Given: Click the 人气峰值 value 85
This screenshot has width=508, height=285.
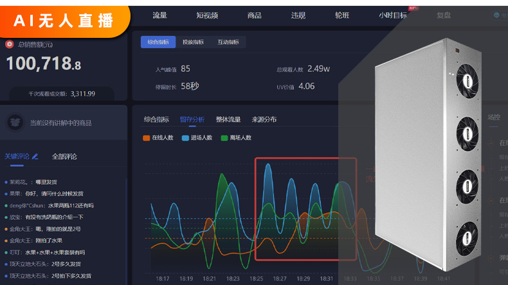Looking at the screenshot, I should pyautogui.click(x=185, y=69).
